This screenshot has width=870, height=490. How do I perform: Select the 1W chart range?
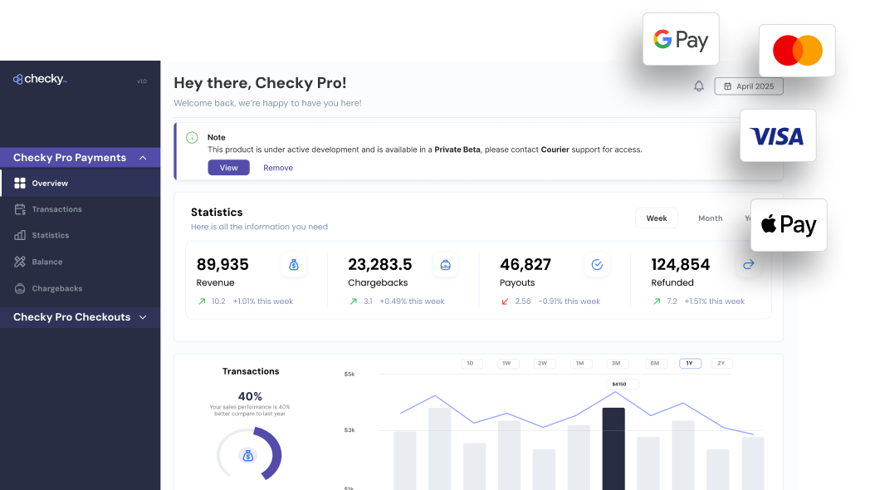(507, 364)
